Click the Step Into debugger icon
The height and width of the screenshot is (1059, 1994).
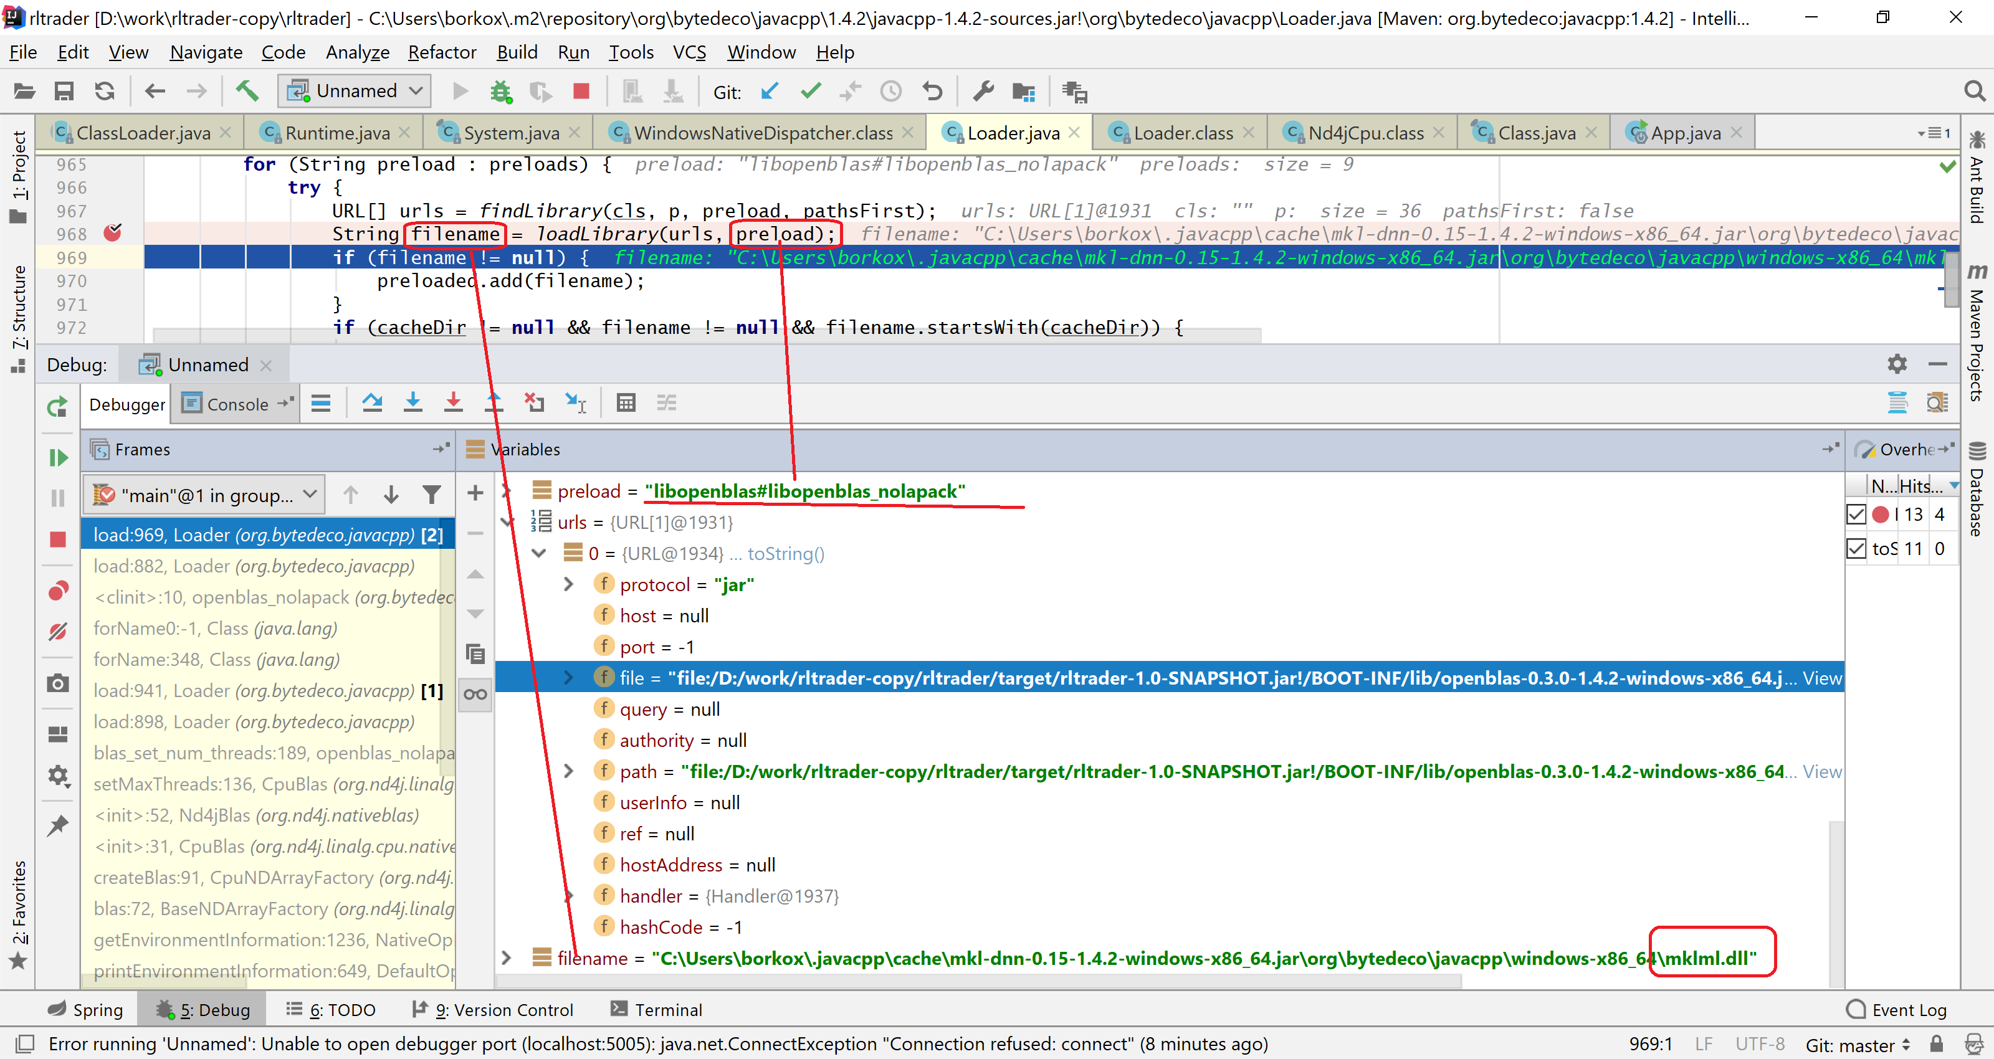413,402
